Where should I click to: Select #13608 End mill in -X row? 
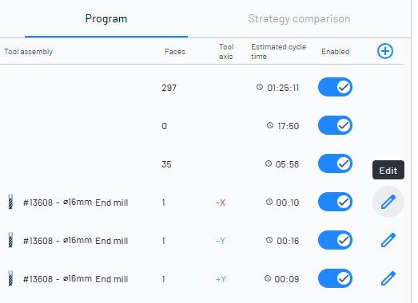(76, 203)
